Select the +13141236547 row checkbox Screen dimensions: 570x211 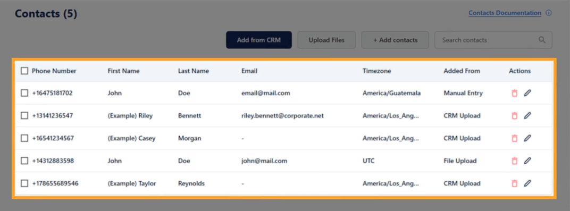pos(24,115)
